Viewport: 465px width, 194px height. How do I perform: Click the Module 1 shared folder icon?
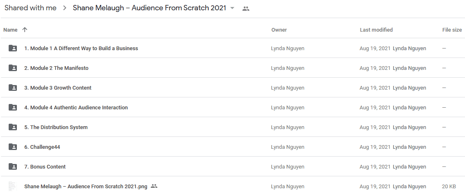coord(13,48)
